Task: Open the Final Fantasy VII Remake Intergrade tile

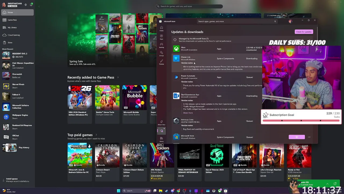Action: click(x=189, y=162)
